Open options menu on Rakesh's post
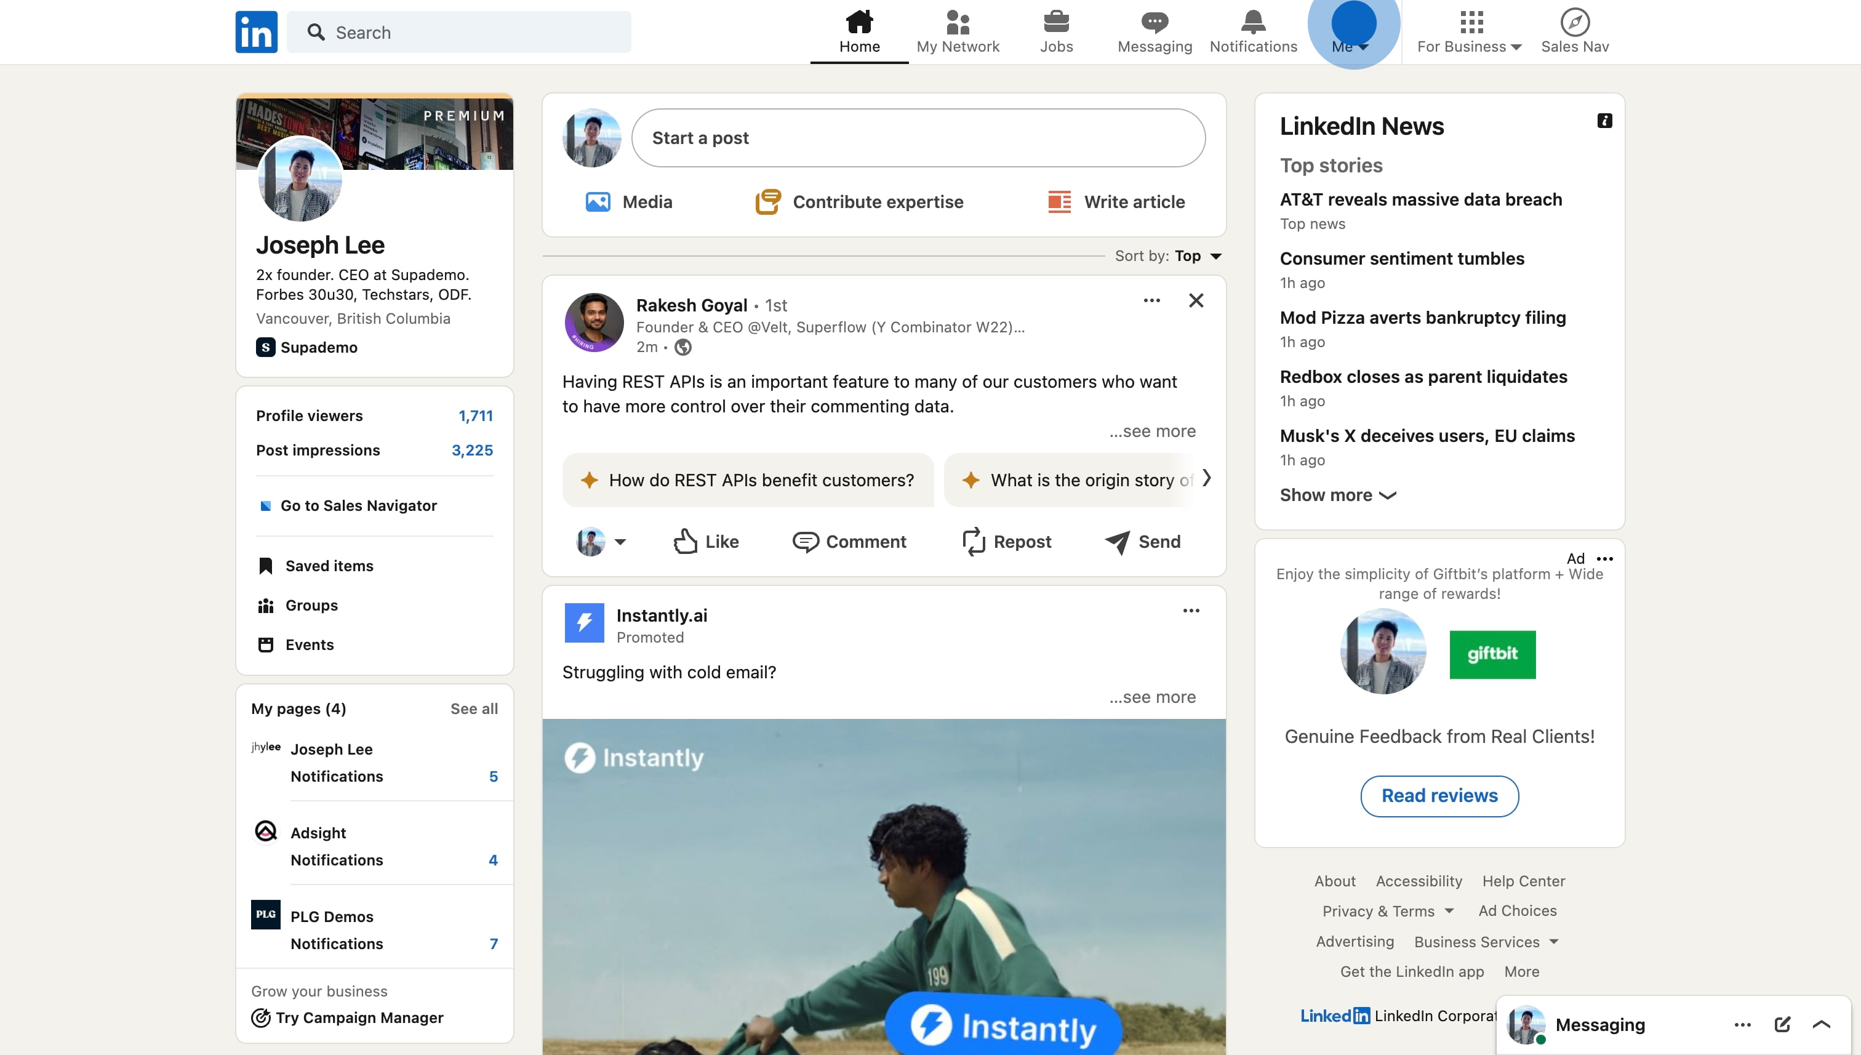1861x1055 pixels. [x=1152, y=301]
